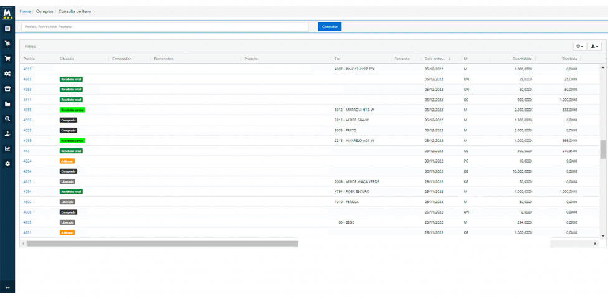Open the gear options dropdown above table
This screenshot has width=608, height=299.
pos(579,46)
